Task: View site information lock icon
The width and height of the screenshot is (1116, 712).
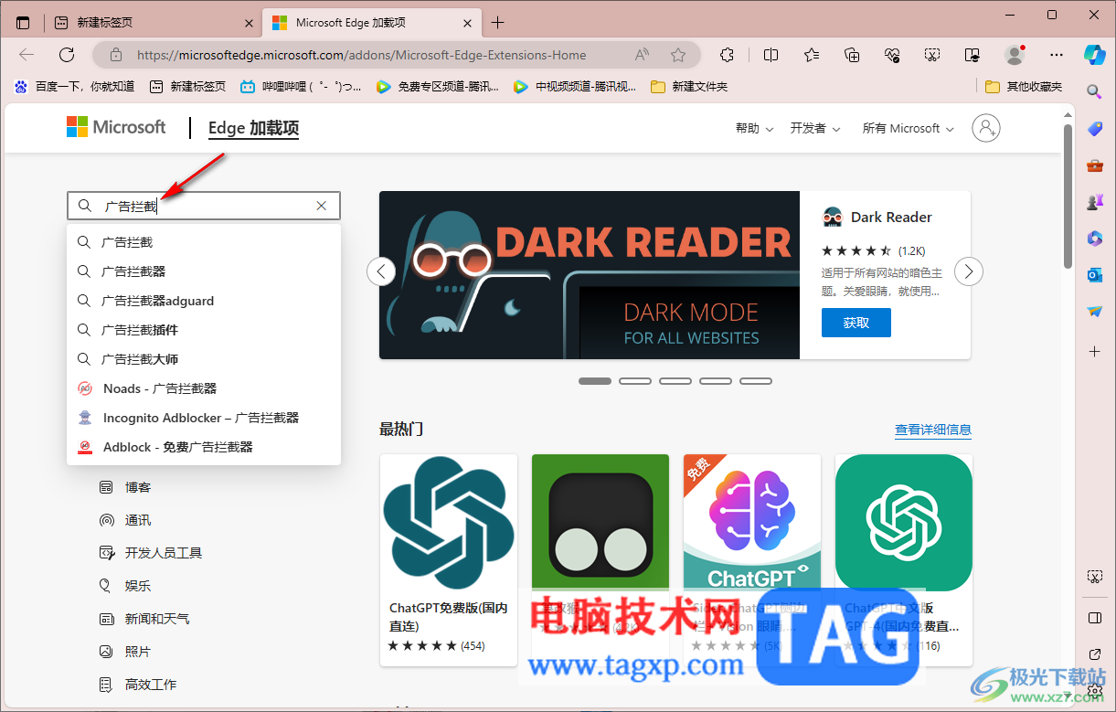Action: pos(115,55)
